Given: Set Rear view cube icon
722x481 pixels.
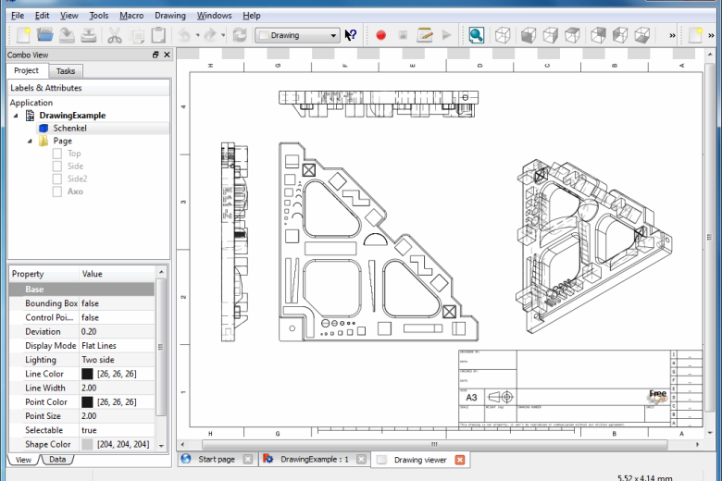Looking at the screenshot, I should [598, 35].
